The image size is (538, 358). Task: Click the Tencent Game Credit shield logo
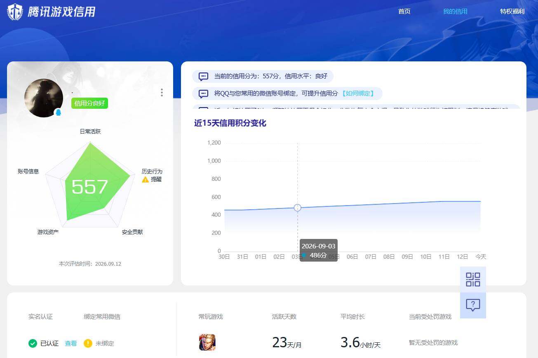click(15, 12)
